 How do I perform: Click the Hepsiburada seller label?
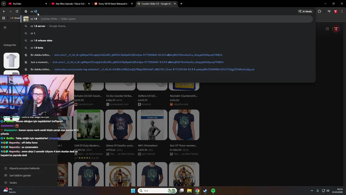[181, 104]
